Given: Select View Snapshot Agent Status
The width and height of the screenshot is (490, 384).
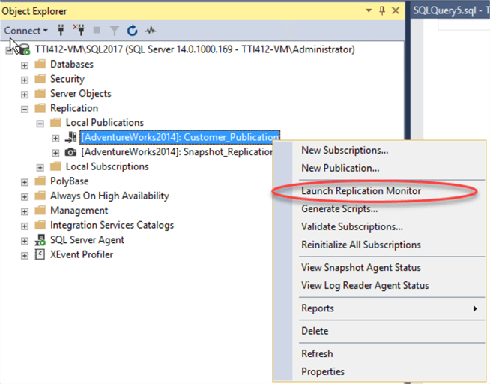Looking at the screenshot, I should [379, 267].
